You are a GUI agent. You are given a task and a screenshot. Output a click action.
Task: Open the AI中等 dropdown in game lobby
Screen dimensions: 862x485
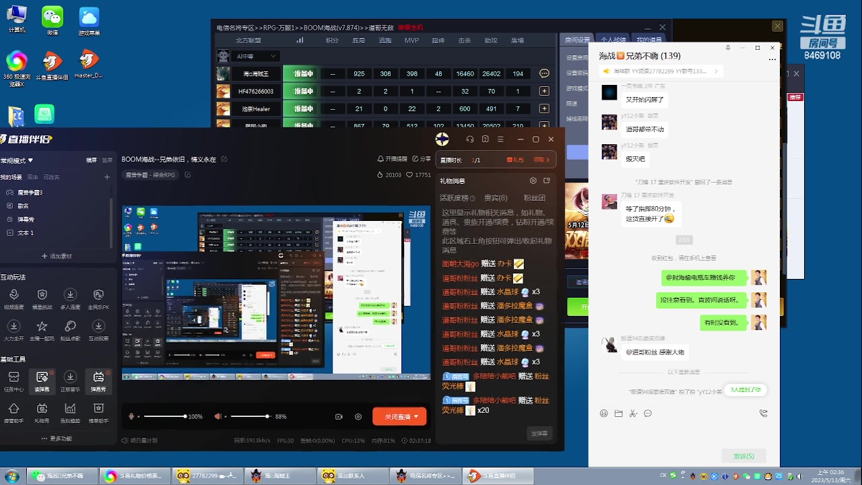click(x=257, y=56)
